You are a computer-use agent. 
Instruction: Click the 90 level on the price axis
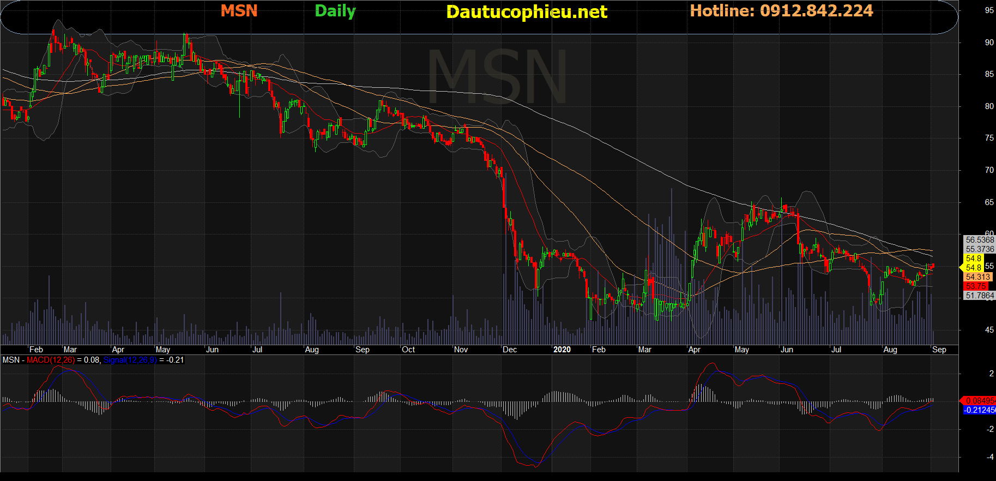[x=989, y=43]
